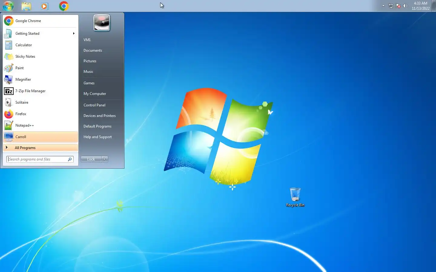This screenshot has height=272, width=436.
Task: Open Pictures library
Action: pos(90,61)
